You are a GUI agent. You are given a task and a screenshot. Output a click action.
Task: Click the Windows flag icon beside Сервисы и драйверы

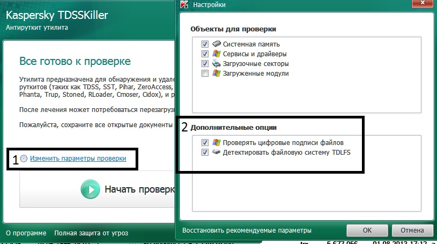pos(216,54)
